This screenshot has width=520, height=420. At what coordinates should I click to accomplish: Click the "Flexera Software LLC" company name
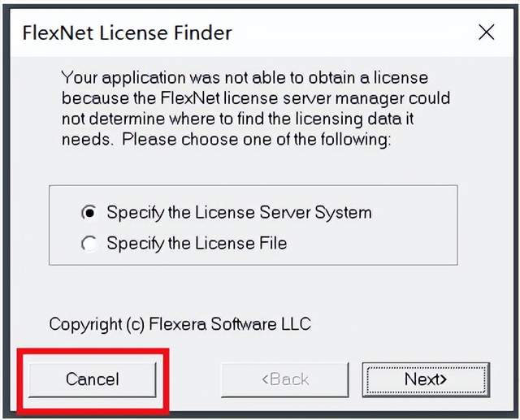click(230, 324)
